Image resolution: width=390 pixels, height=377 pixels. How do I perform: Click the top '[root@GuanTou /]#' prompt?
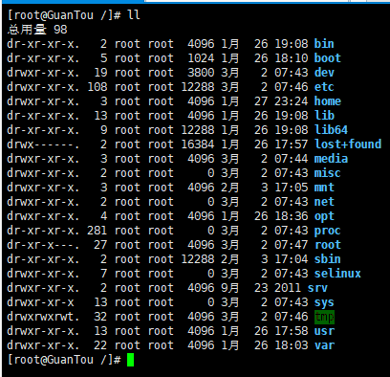64,15
